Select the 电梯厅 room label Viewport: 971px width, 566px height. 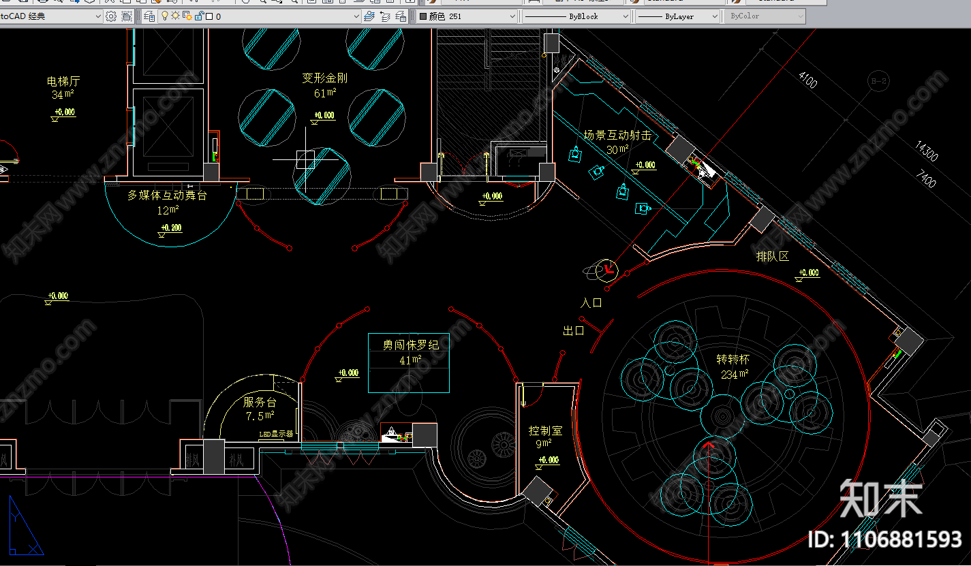63,81
